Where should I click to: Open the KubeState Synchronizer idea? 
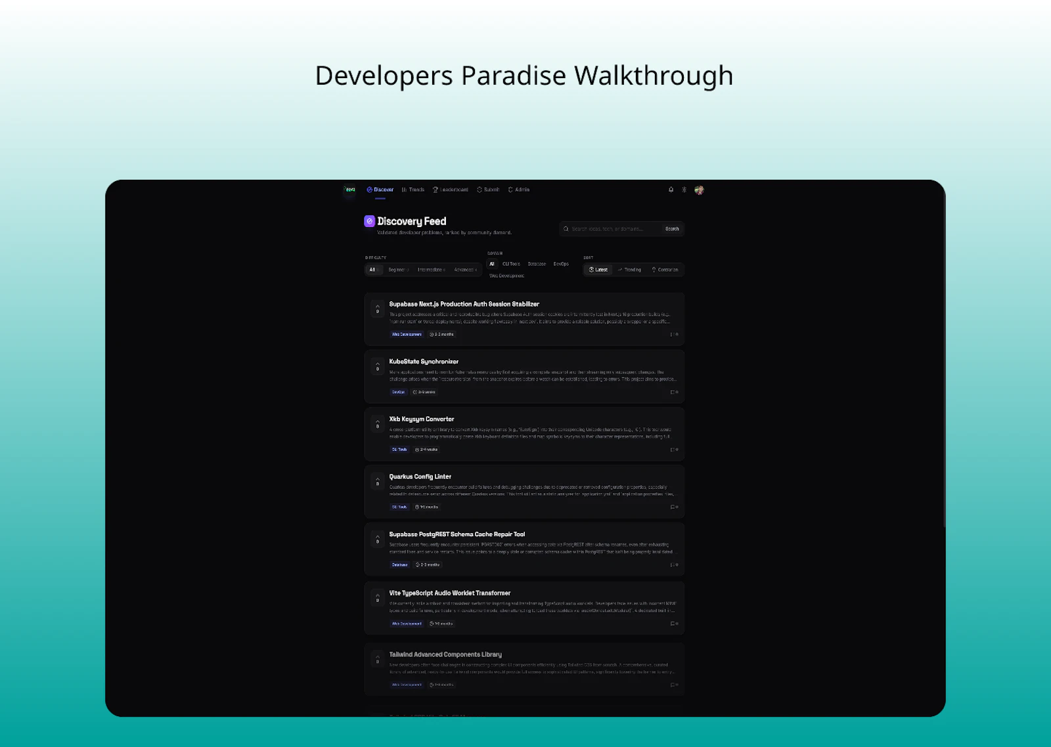424,362
